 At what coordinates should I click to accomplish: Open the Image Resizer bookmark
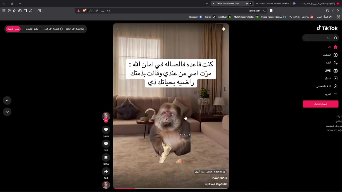coord(274,17)
